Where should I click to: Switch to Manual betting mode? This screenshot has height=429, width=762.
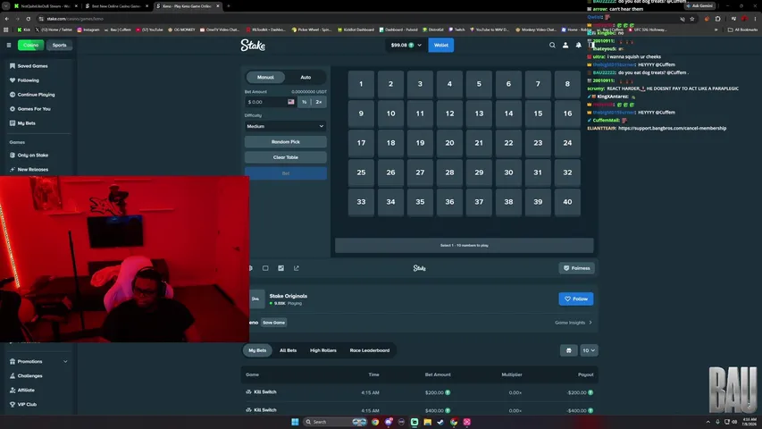pyautogui.click(x=265, y=78)
